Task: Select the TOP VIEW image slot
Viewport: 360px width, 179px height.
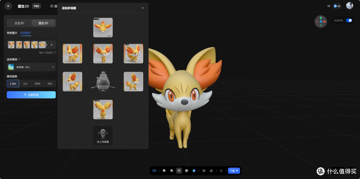Action: tap(103, 27)
